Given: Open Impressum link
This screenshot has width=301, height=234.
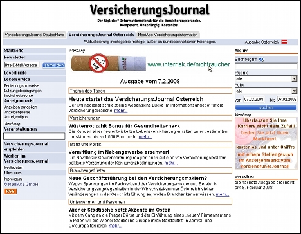Looking at the screenshot, I should pos(13,179).
